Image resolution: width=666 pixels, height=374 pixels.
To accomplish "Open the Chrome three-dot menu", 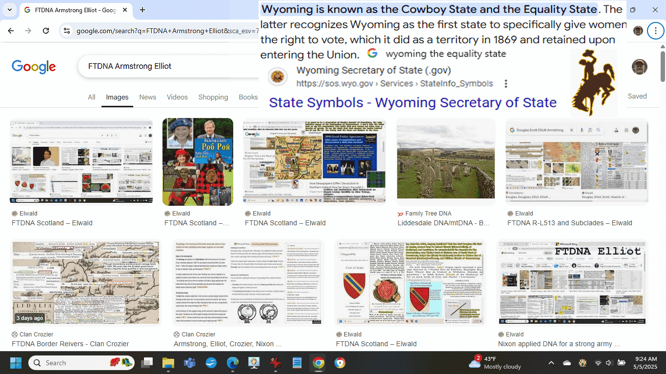I will [x=655, y=31].
